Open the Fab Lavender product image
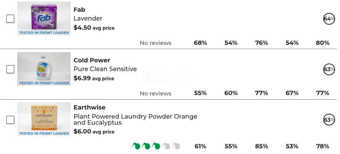Screen dimensions: 340x154 click(44, 18)
